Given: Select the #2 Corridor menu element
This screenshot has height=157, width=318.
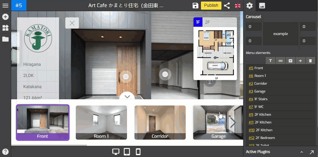Looking at the screenshot, I should (281, 83).
